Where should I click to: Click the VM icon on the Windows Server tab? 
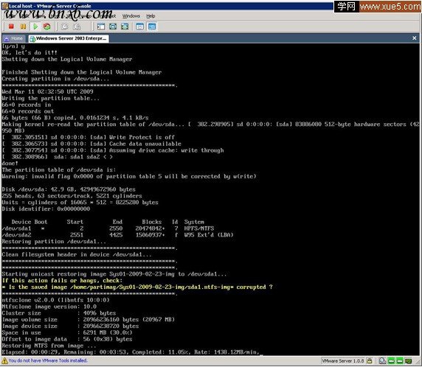(x=32, y=39)
